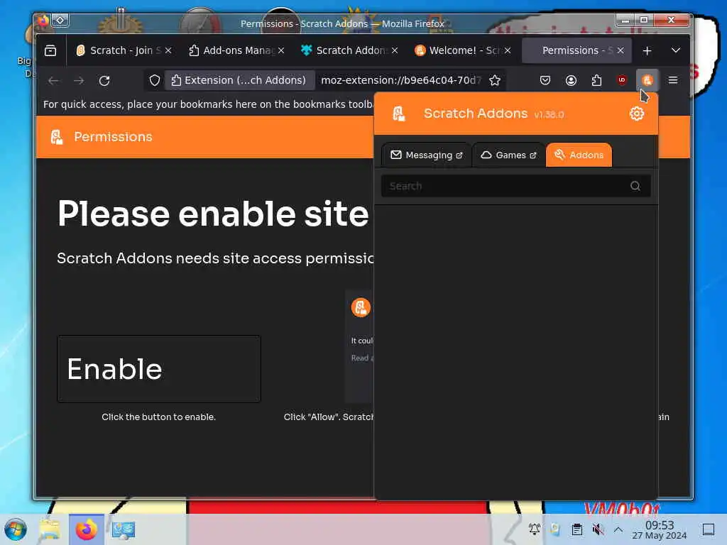Close the Welcome! tab
Image resolution: width=727 pixels, height=545 pixels.
(x=508, y=50)
